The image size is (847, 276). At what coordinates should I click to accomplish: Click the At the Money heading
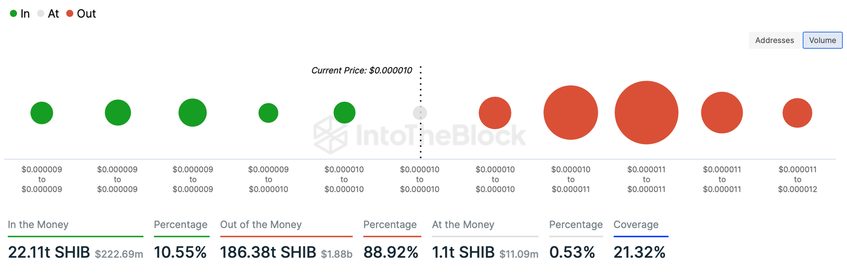coord(463,224)
